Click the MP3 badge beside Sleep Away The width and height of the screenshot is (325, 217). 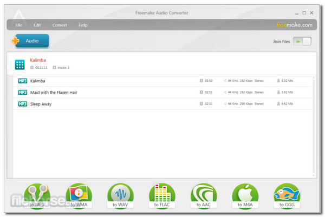coord(23,104)
